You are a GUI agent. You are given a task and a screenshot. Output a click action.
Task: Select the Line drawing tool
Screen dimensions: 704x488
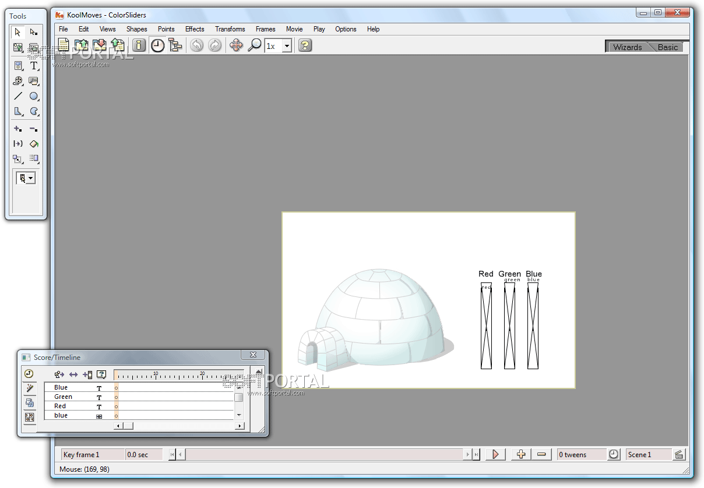click(18, 96)
